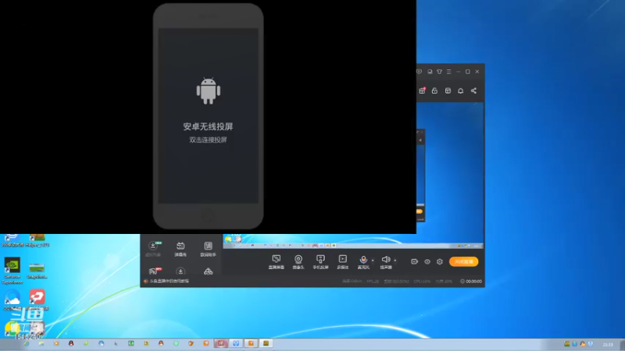Screen dimensions: 625x351
Task: Open the blue browser taskbar icon
Action: pyautogui.click(x=101, y=343)
